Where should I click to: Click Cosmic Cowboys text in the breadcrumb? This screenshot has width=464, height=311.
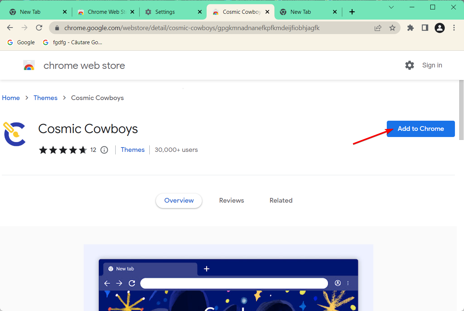tap(98, 98)
